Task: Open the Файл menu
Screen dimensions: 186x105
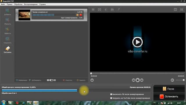Action: click(x=3, y=4)
